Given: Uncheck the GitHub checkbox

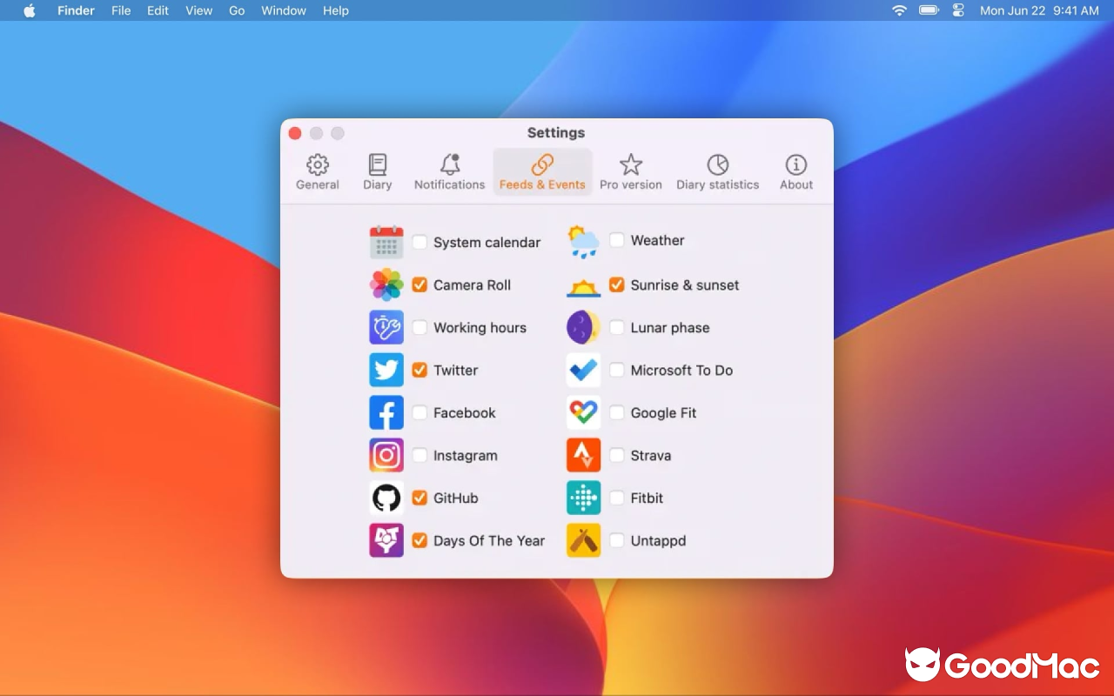Looking at the screenshot, I should (x=419, y=498).
